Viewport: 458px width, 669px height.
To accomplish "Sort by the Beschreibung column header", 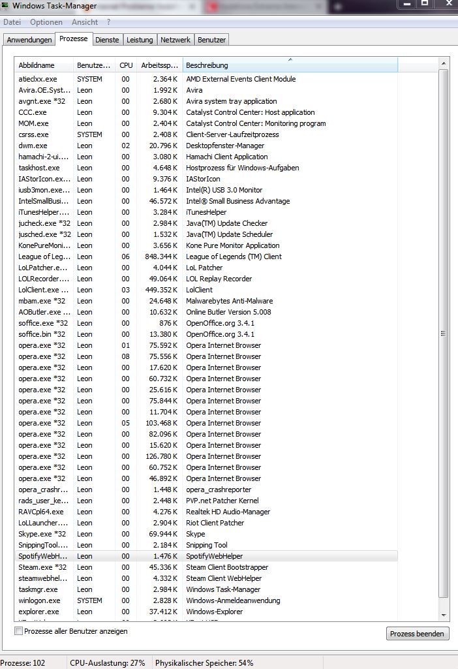I will [x=290, y=65].
